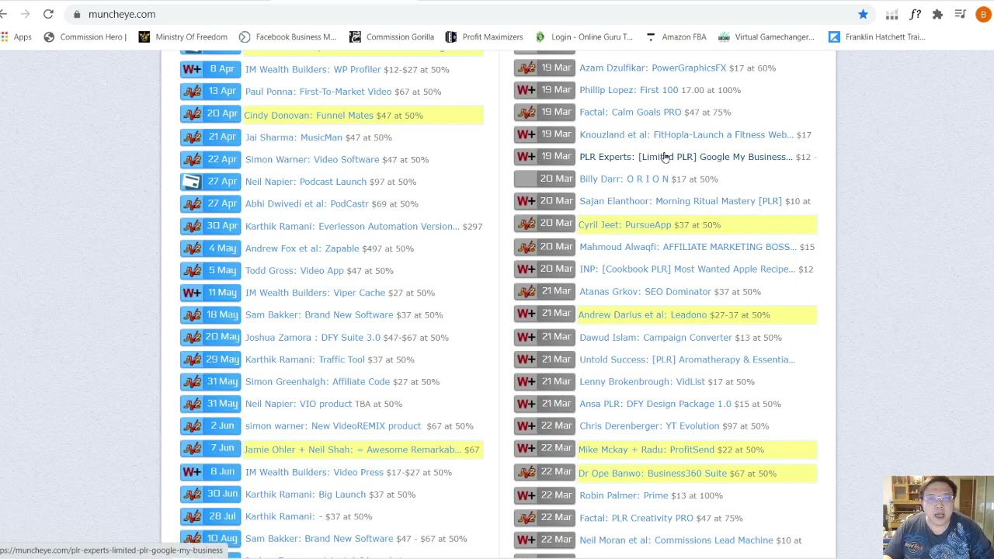Click the Virtual Gamechanger favicon
994x559 pixels.
click(x=724, y=36)
